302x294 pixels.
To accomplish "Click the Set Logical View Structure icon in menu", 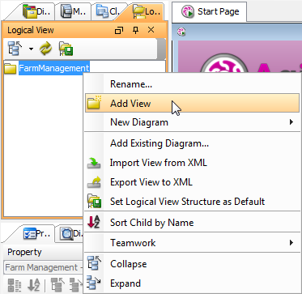I will pyautogui.click(x=94, y=202).
